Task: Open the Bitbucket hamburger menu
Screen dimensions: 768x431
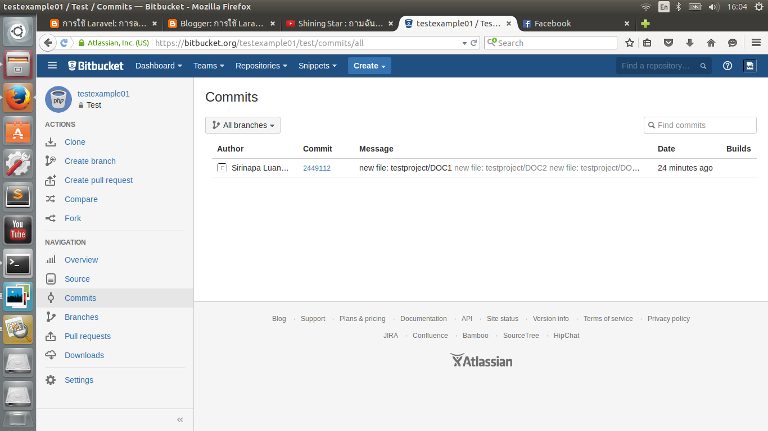Action: 52,65
